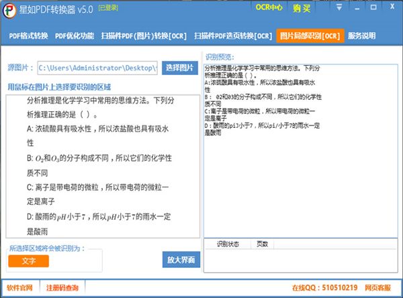Click the 星如PDF转换器 app logo icon
403x298 pixels.
(x=9, y=10)
